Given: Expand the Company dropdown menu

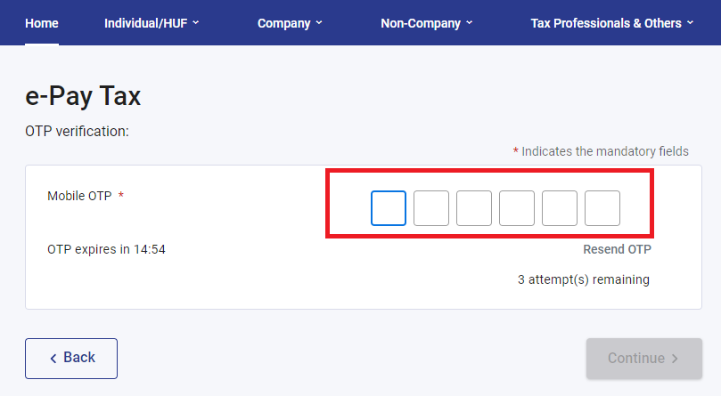Looking at the screenshot, I should pyautogui.click(x=284, y=23).
